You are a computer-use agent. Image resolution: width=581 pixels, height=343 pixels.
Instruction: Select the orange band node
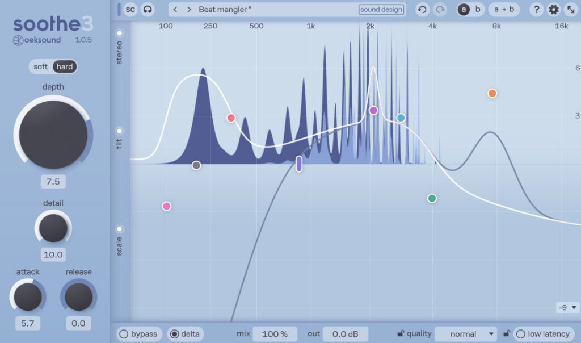point(492,93)
